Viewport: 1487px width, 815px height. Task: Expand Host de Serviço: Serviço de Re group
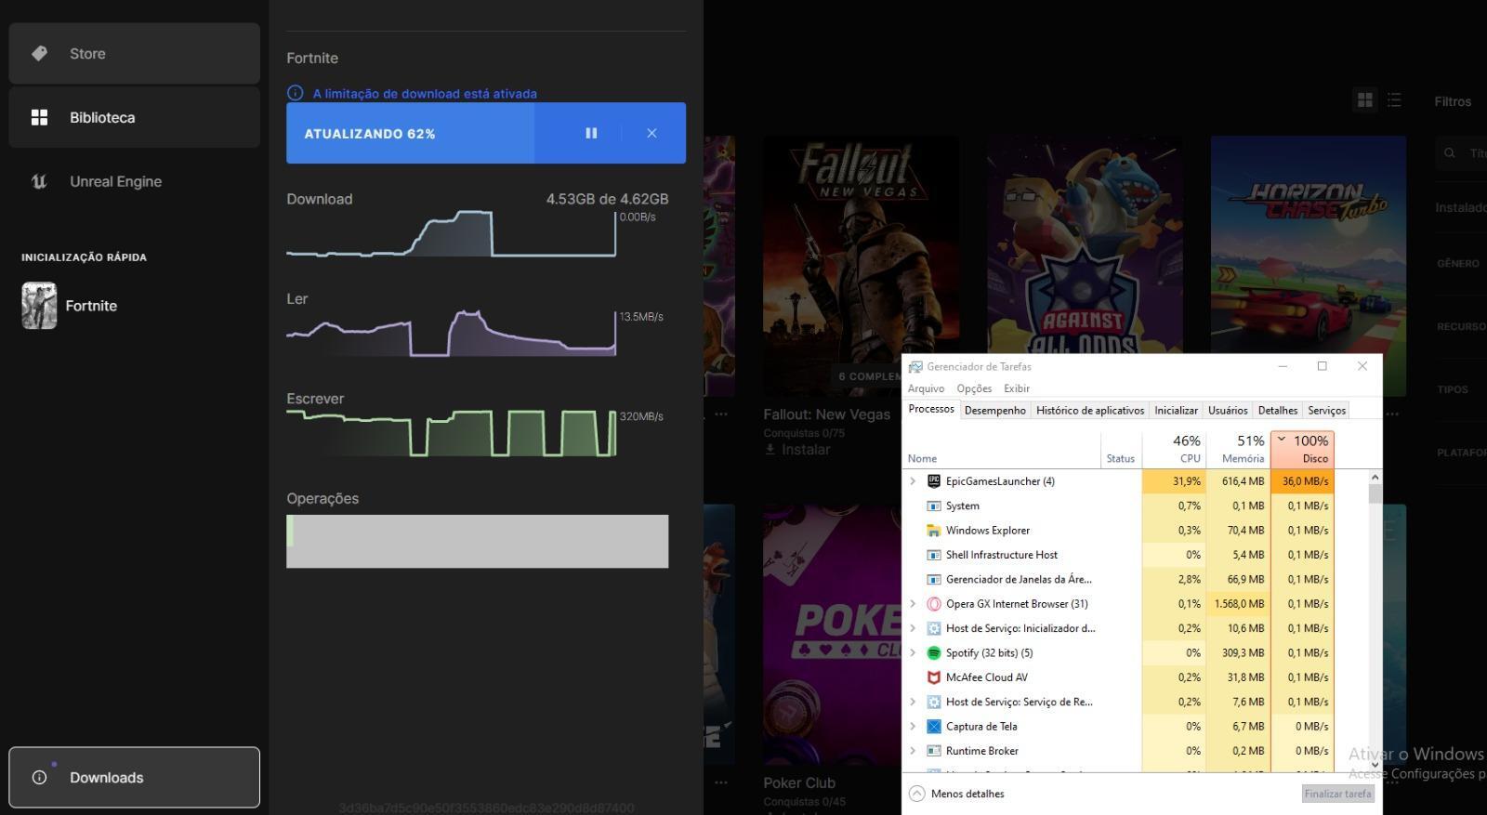click(x=913, y=702)
